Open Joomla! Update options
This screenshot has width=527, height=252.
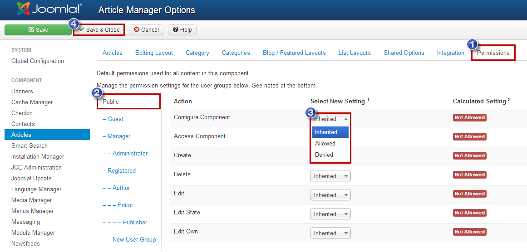click(31, 178)
